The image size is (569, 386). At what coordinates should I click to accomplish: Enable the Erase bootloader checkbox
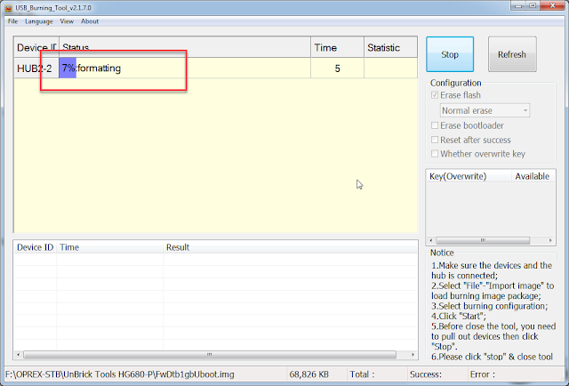(434, 125)
